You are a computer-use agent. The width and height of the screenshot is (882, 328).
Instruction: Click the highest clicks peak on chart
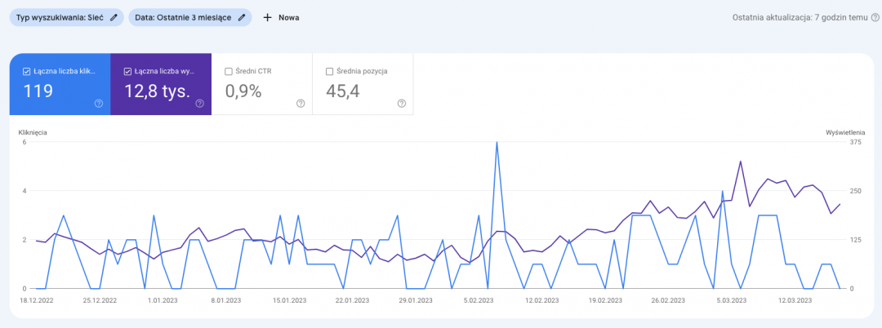tap(497, 143)
